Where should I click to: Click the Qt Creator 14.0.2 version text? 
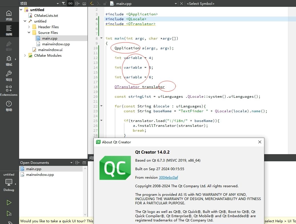(152, 152)
